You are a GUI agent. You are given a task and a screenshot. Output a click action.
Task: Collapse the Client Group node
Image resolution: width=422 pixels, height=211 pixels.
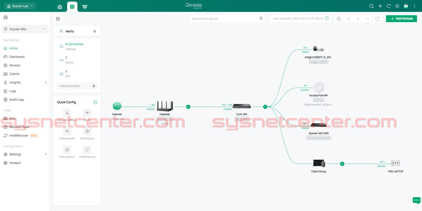point(342,164)
